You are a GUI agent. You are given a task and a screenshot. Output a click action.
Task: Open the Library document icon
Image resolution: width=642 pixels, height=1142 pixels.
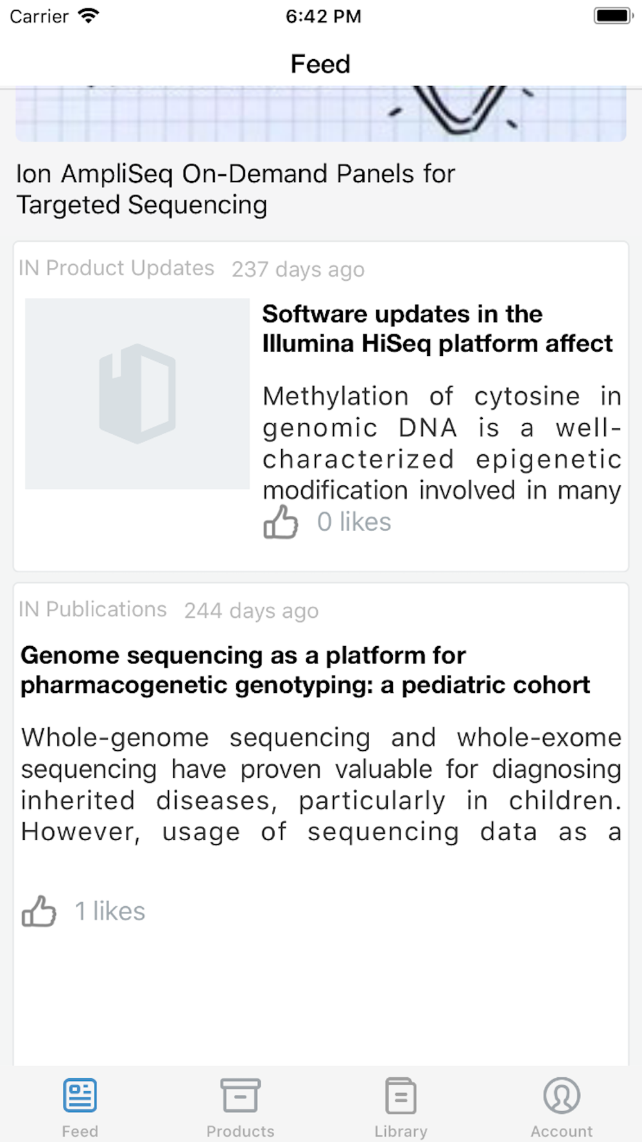point(401,1095)
